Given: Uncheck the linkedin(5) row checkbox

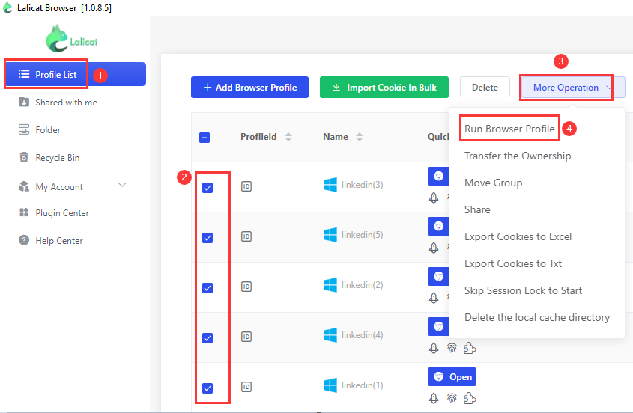Looking at the screenshot, I should 208,238.
